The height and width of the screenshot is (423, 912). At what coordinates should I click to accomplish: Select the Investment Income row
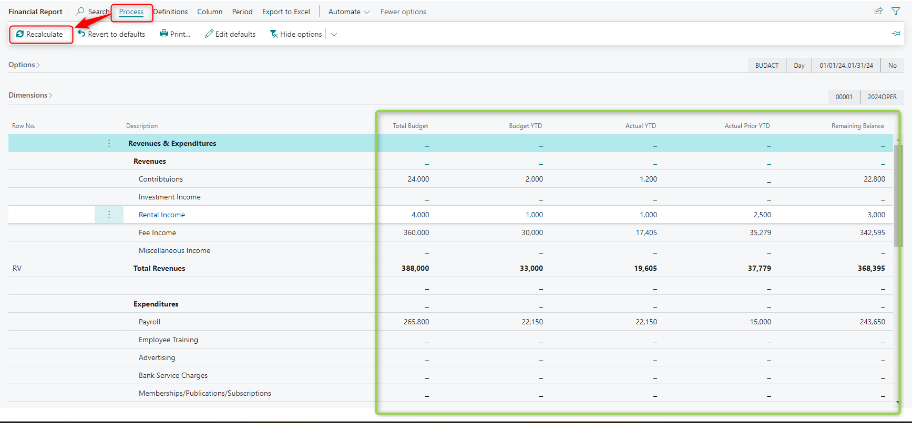(x=450, y=197)
